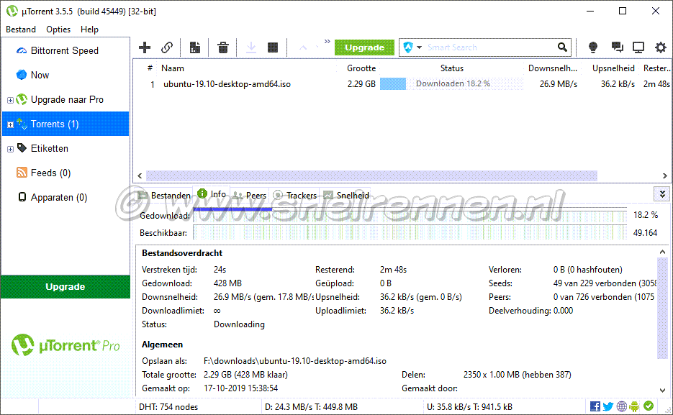Screen dimensions: 673x415
Task: Click the Start Torrent download arrow icon
Action: point(251,47)
